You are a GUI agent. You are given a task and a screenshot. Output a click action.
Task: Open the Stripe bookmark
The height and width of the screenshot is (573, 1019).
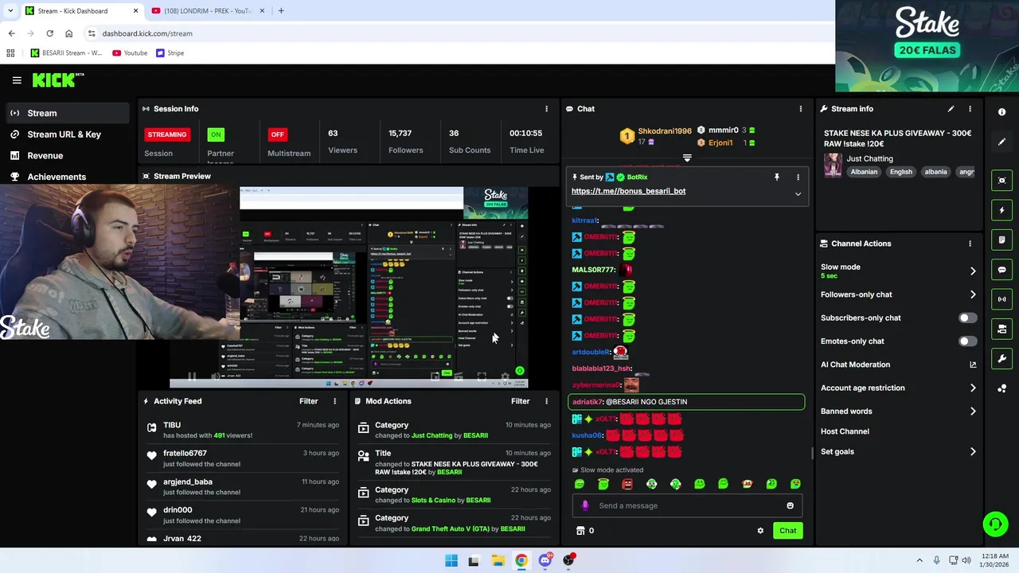(170, 53)
